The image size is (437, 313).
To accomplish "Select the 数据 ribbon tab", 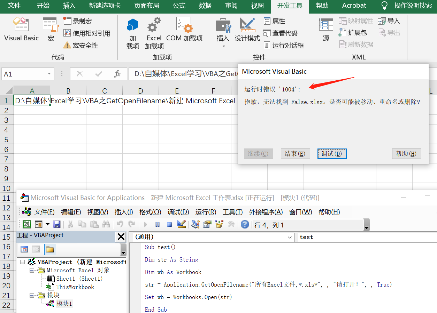I will (x=205, y=6).
